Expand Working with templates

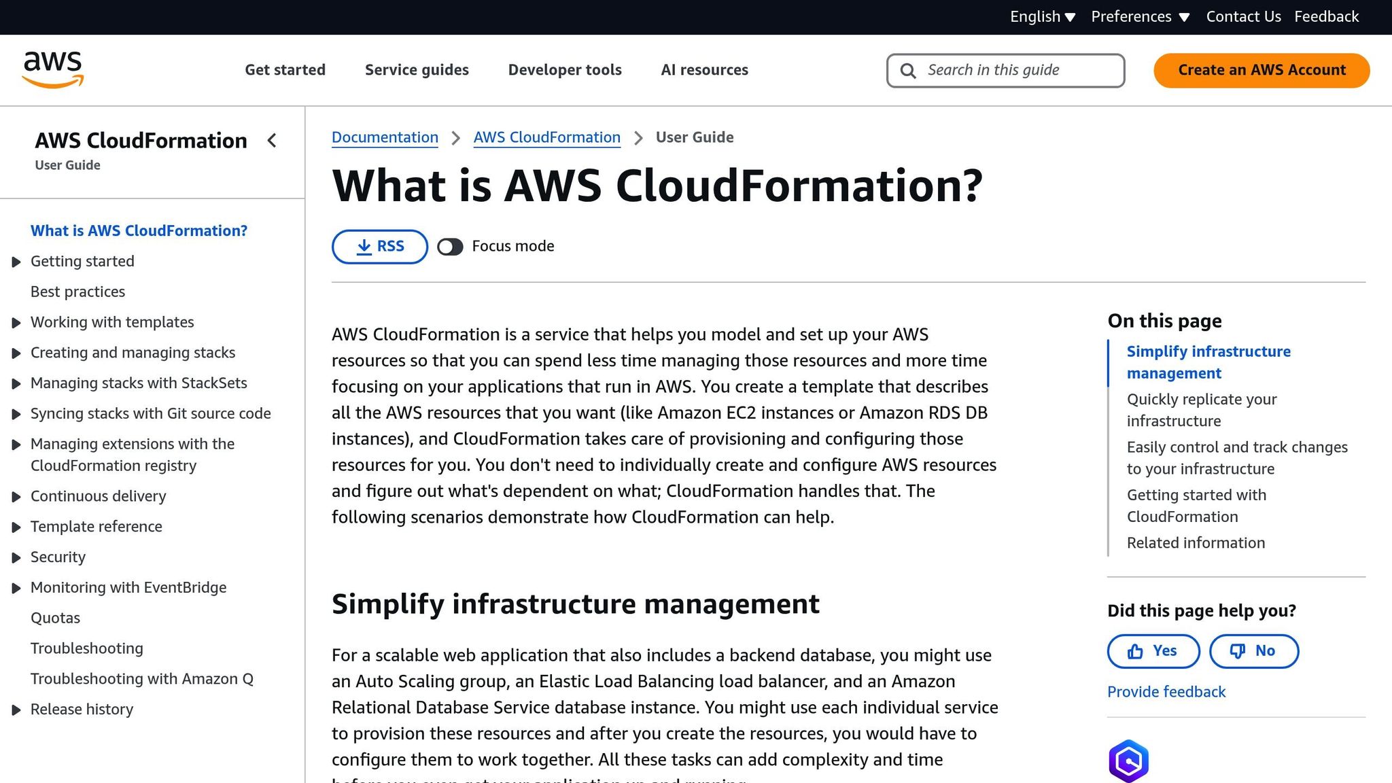coord(16,323)
